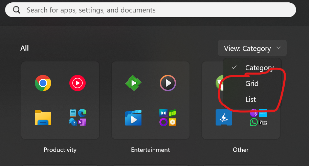
Task: Open Media Player with round gradient ring
Action: tap(168, 83)
